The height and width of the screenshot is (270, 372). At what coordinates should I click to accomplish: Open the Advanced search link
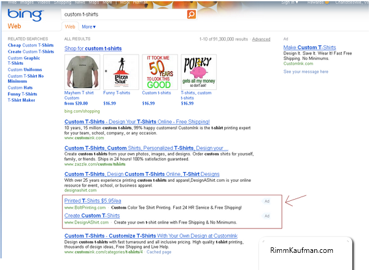coord(261,39)
